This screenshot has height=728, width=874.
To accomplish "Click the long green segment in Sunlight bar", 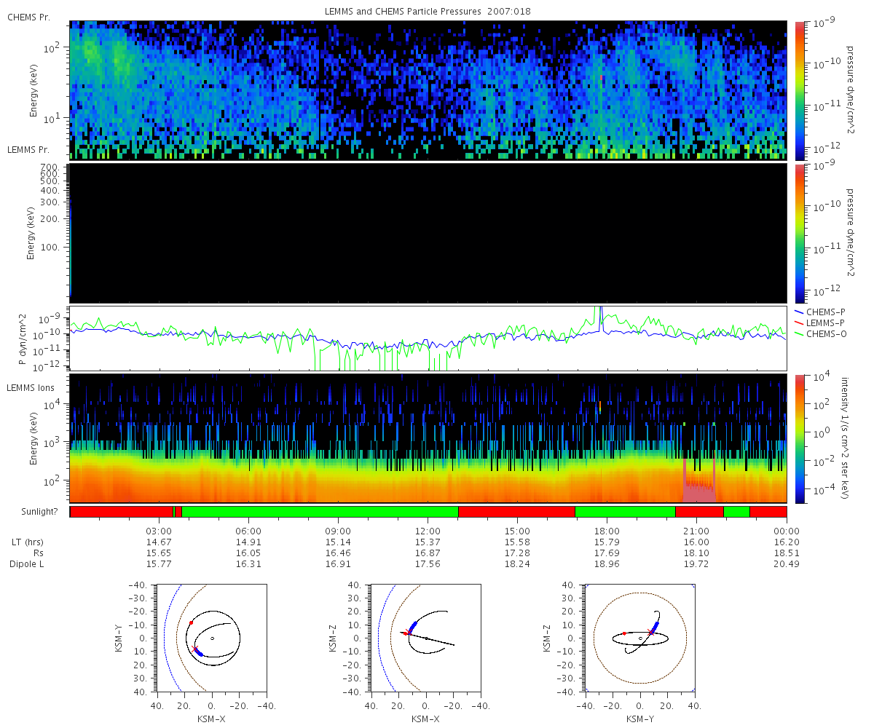I will tap(320, 512).
